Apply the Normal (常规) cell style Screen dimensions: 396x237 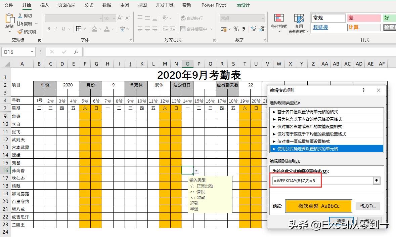pyautogui.click(x=328, y=18)
